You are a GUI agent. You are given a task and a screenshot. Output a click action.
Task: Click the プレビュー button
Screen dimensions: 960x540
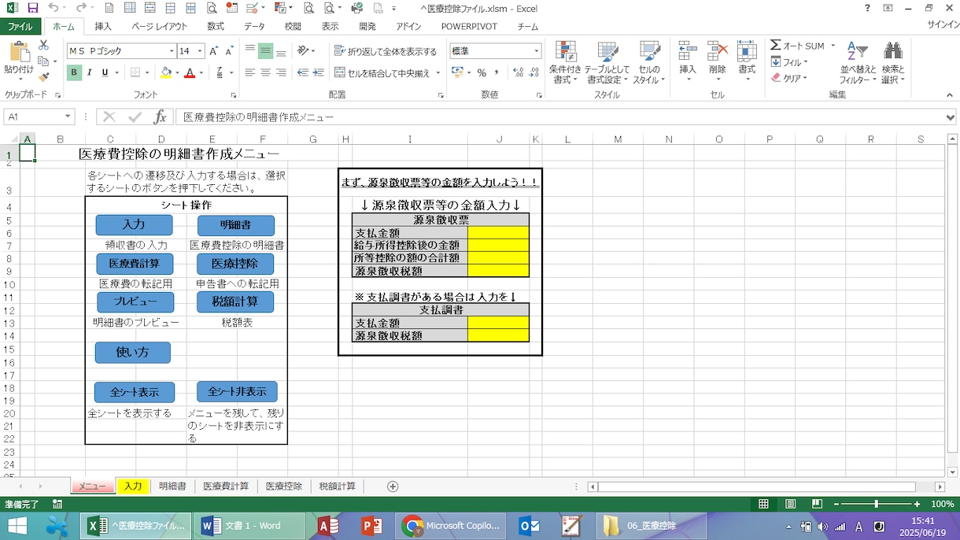[135, 301]
